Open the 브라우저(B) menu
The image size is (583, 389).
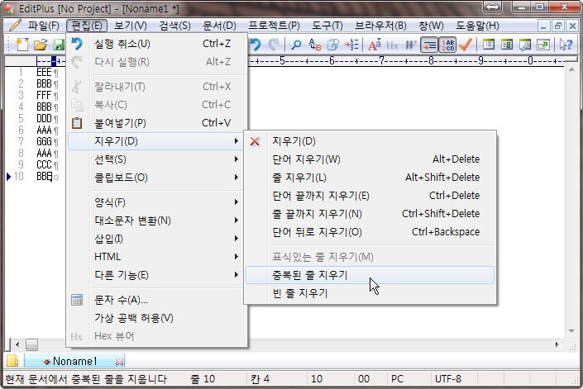[x=380, y=26]
